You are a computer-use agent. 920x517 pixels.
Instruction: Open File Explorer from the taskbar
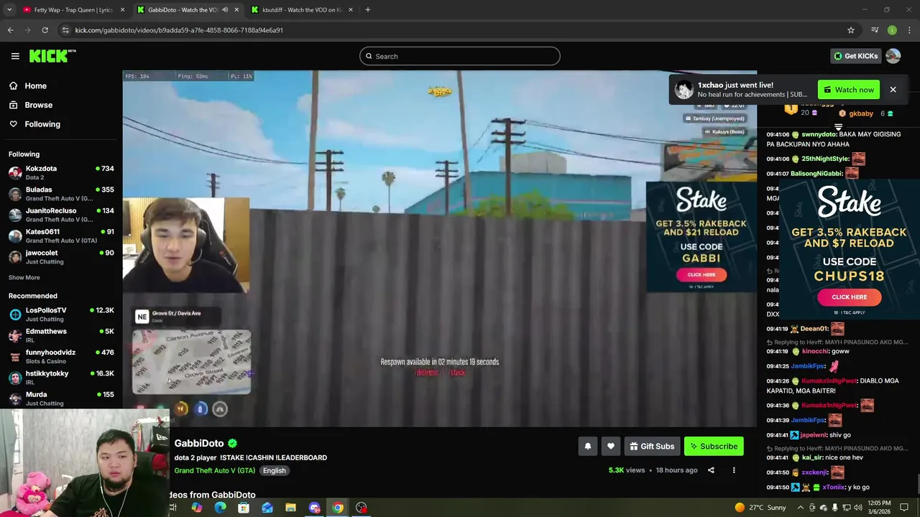coord(290,508)
